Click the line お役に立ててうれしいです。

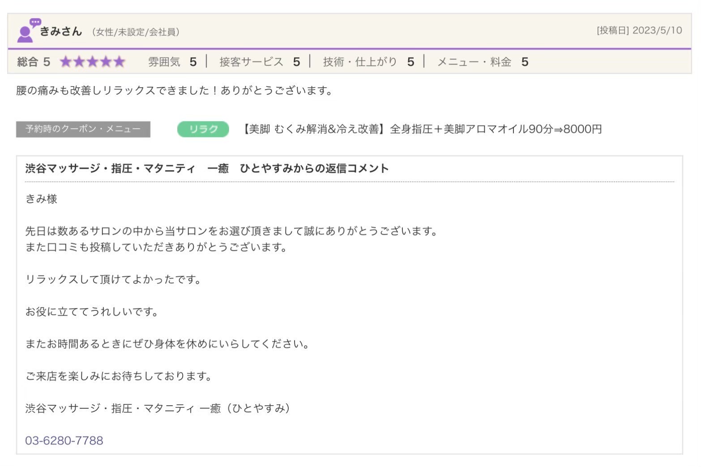click(x=92, y=312)
